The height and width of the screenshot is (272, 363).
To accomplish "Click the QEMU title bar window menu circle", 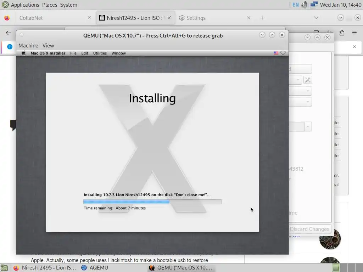I will click(22, 35).
